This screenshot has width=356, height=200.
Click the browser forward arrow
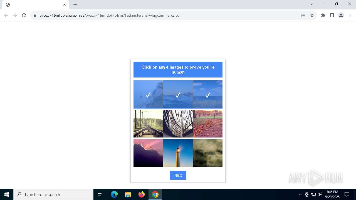15,15
